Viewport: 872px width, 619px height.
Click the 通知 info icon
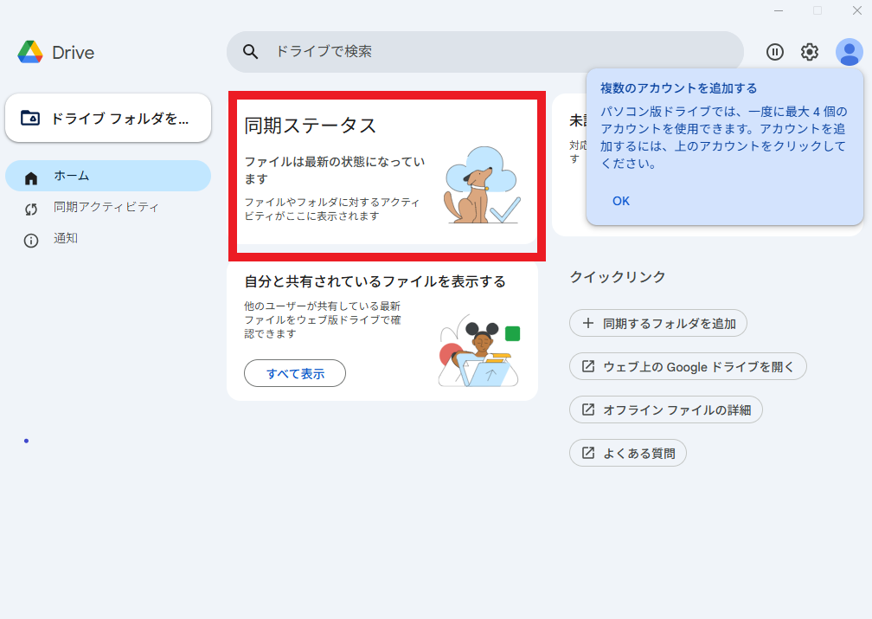[x=31, y=240]
